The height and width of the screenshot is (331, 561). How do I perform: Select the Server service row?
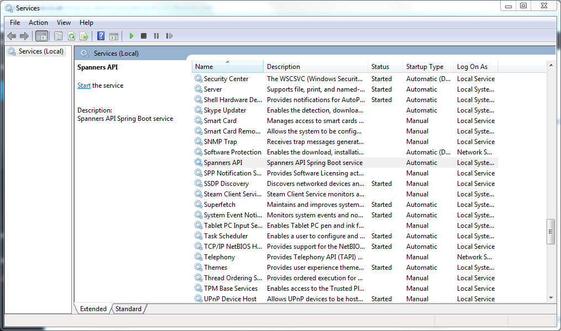pos(345,89)
